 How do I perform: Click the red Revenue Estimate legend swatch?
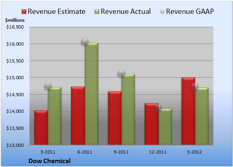24,12
